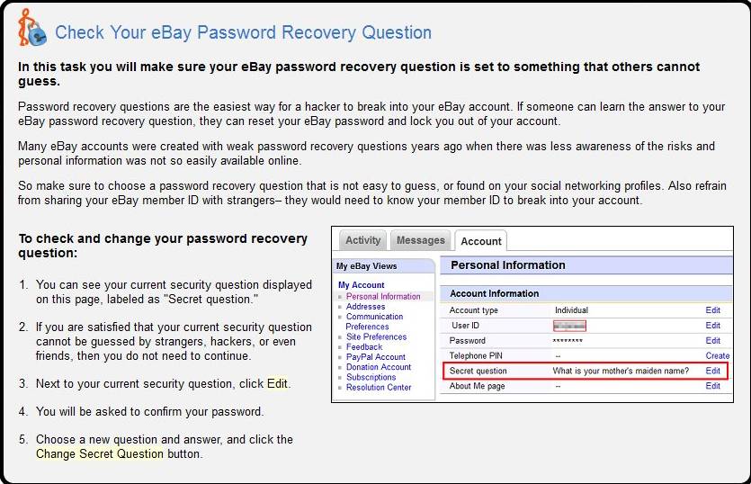Click the Feedback sidebar link
This screenshot has height=484, width=751.
tap(364, 346)
